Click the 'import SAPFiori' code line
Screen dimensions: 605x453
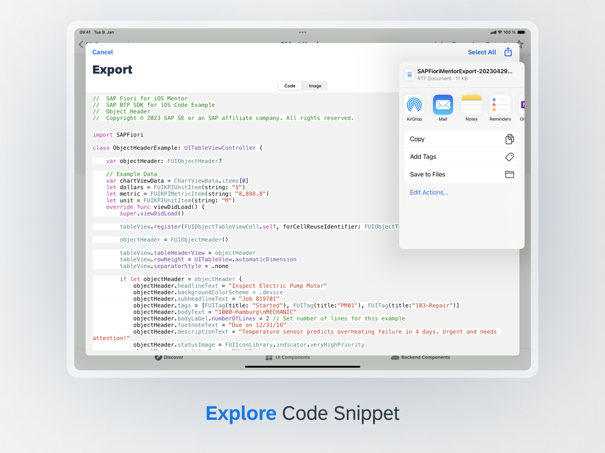click(x=118, y=135)
